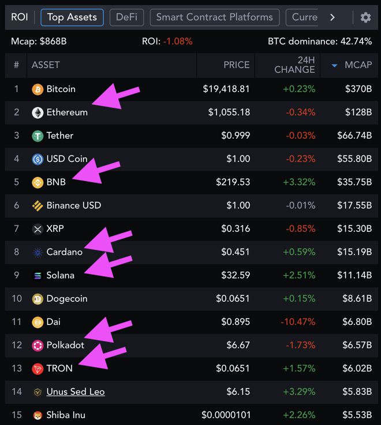Click the Tether green logo
The image size is (381, 425).
[x=38, y=136]
